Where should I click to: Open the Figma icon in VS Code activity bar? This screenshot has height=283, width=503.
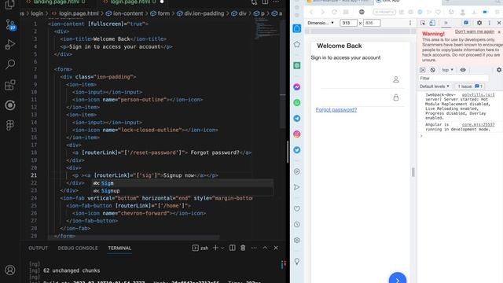[x=10, y=125]
